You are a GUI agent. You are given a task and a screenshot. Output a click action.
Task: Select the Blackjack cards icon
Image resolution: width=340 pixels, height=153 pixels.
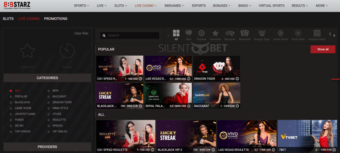coord(245,33)
